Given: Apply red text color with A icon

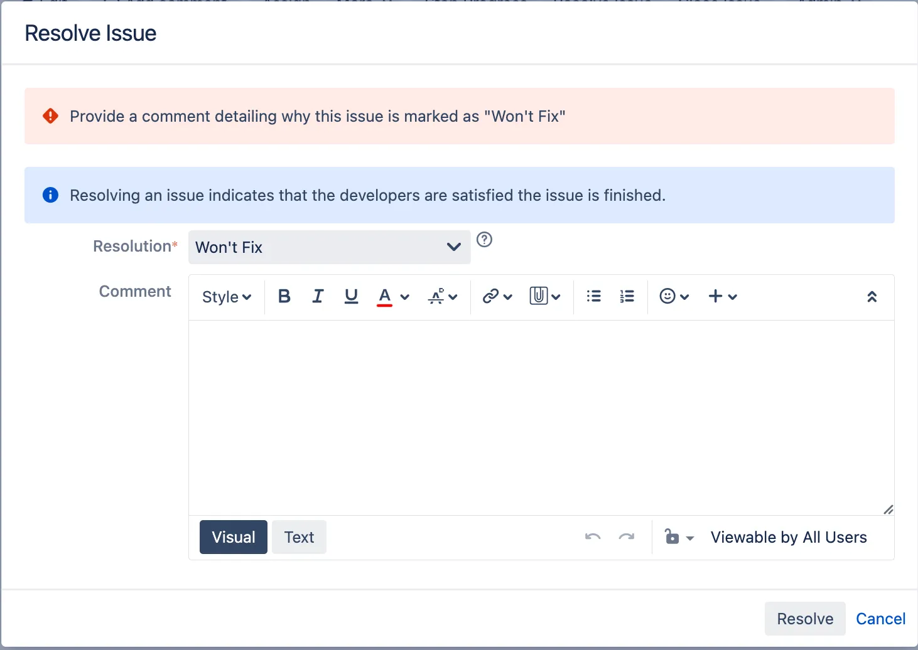Looking at the screenshot, I should click(385, 296).
